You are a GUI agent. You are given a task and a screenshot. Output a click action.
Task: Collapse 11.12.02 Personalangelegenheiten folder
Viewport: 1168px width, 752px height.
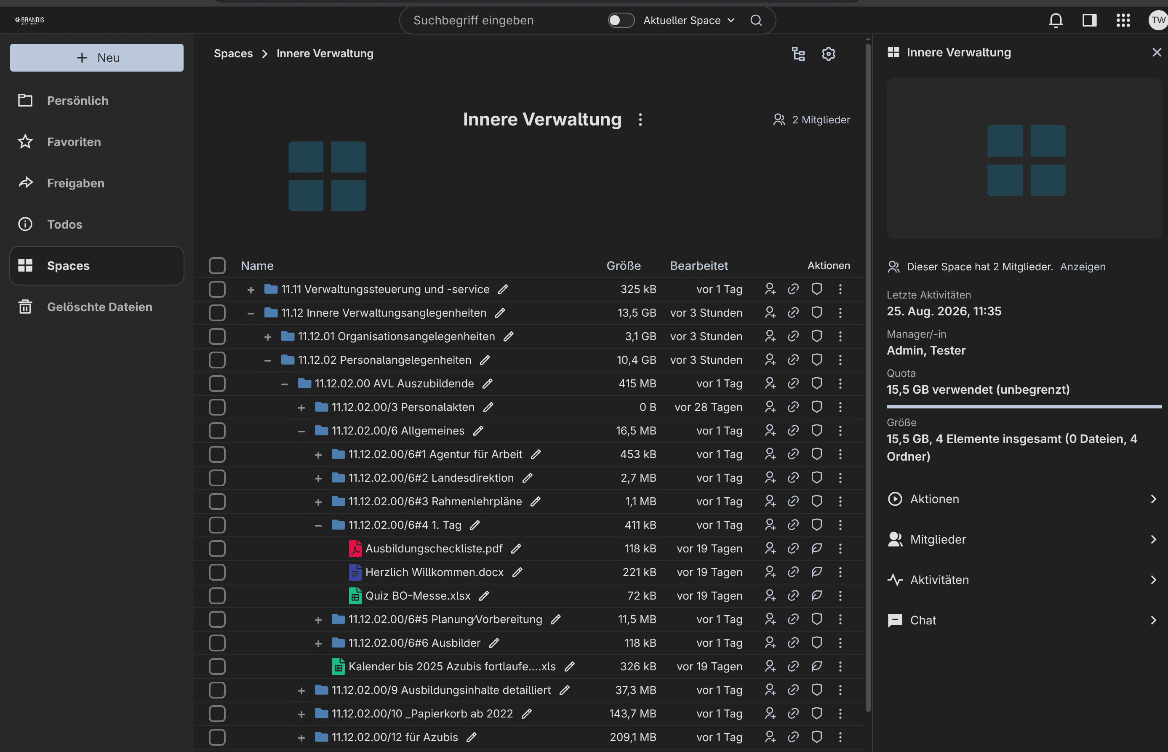[268, 360]
